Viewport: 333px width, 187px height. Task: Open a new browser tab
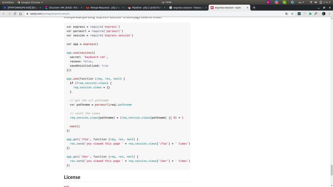[x=254, y=8]
